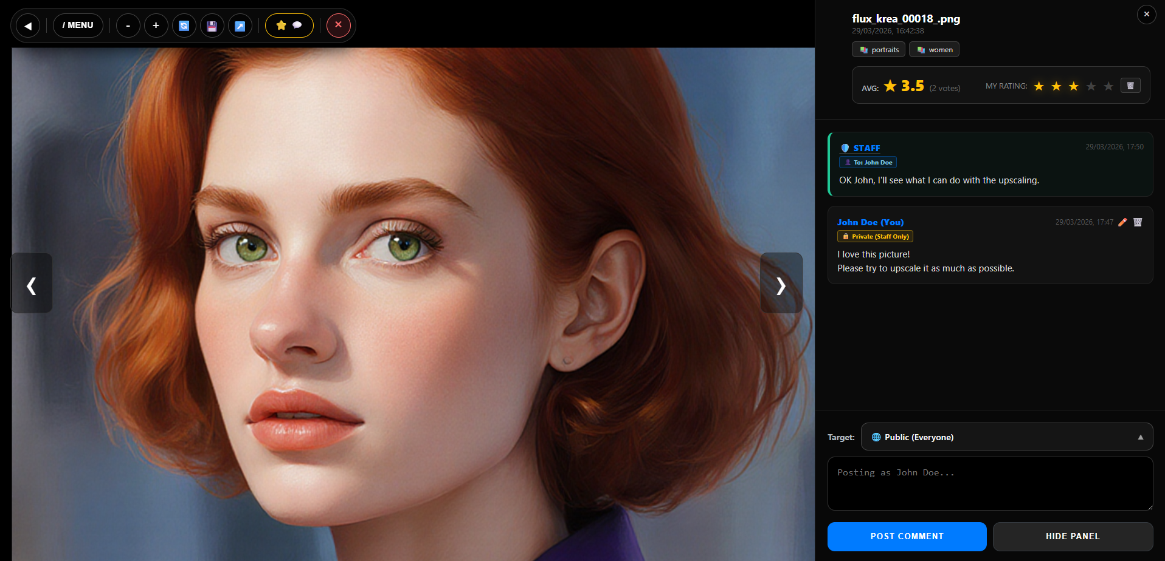Viewport: 1165px width, 561px height.
Task: Zoom out with the minus button
Action: (128, 25)
